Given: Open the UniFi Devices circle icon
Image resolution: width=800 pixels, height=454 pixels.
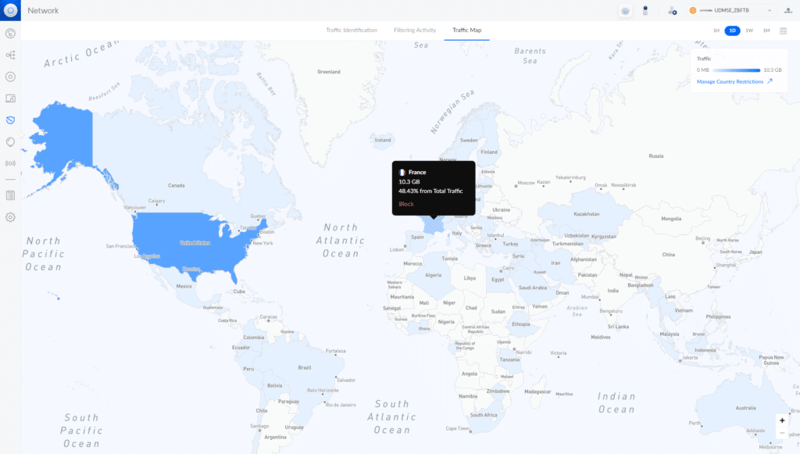Looking at the screenshot, I should (10, 77).
